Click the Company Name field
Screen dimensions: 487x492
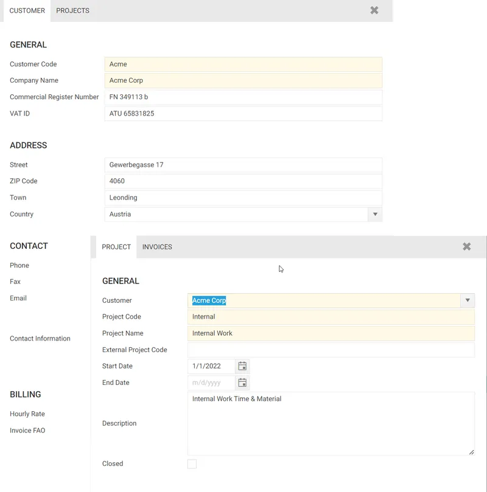(243, 80)
